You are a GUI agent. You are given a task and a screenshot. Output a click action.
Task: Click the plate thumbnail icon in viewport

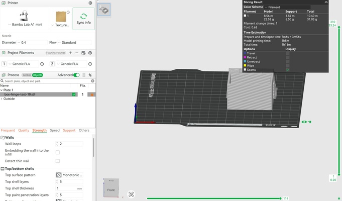click(104, 10)
